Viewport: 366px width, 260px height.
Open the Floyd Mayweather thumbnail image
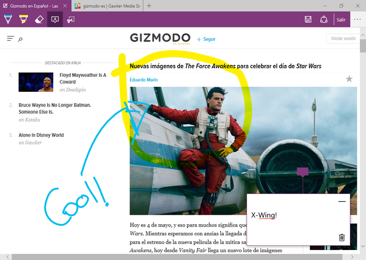click(x=36, y=82)
